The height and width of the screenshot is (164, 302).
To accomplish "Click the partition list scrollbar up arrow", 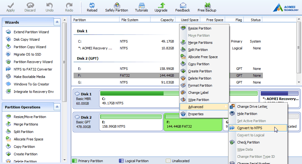I will pyautogui.click(x=299, y=19).
